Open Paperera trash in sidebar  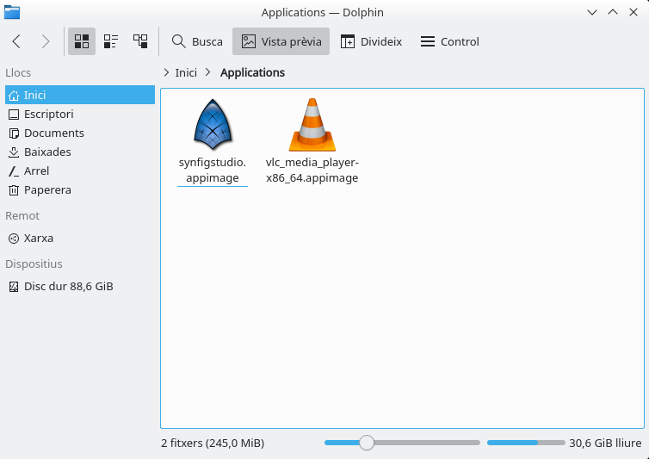click(80, 190)
